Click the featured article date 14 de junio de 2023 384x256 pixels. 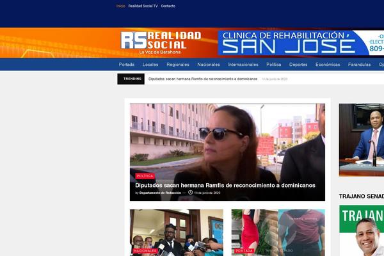tap(207, 193)
